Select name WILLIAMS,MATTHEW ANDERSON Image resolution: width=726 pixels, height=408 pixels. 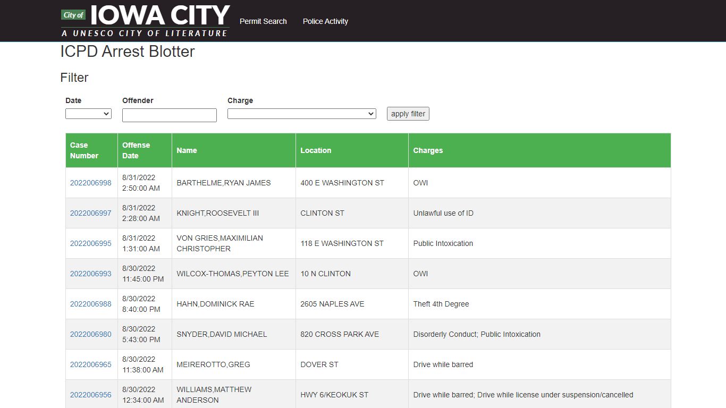(x=214, y=395)
